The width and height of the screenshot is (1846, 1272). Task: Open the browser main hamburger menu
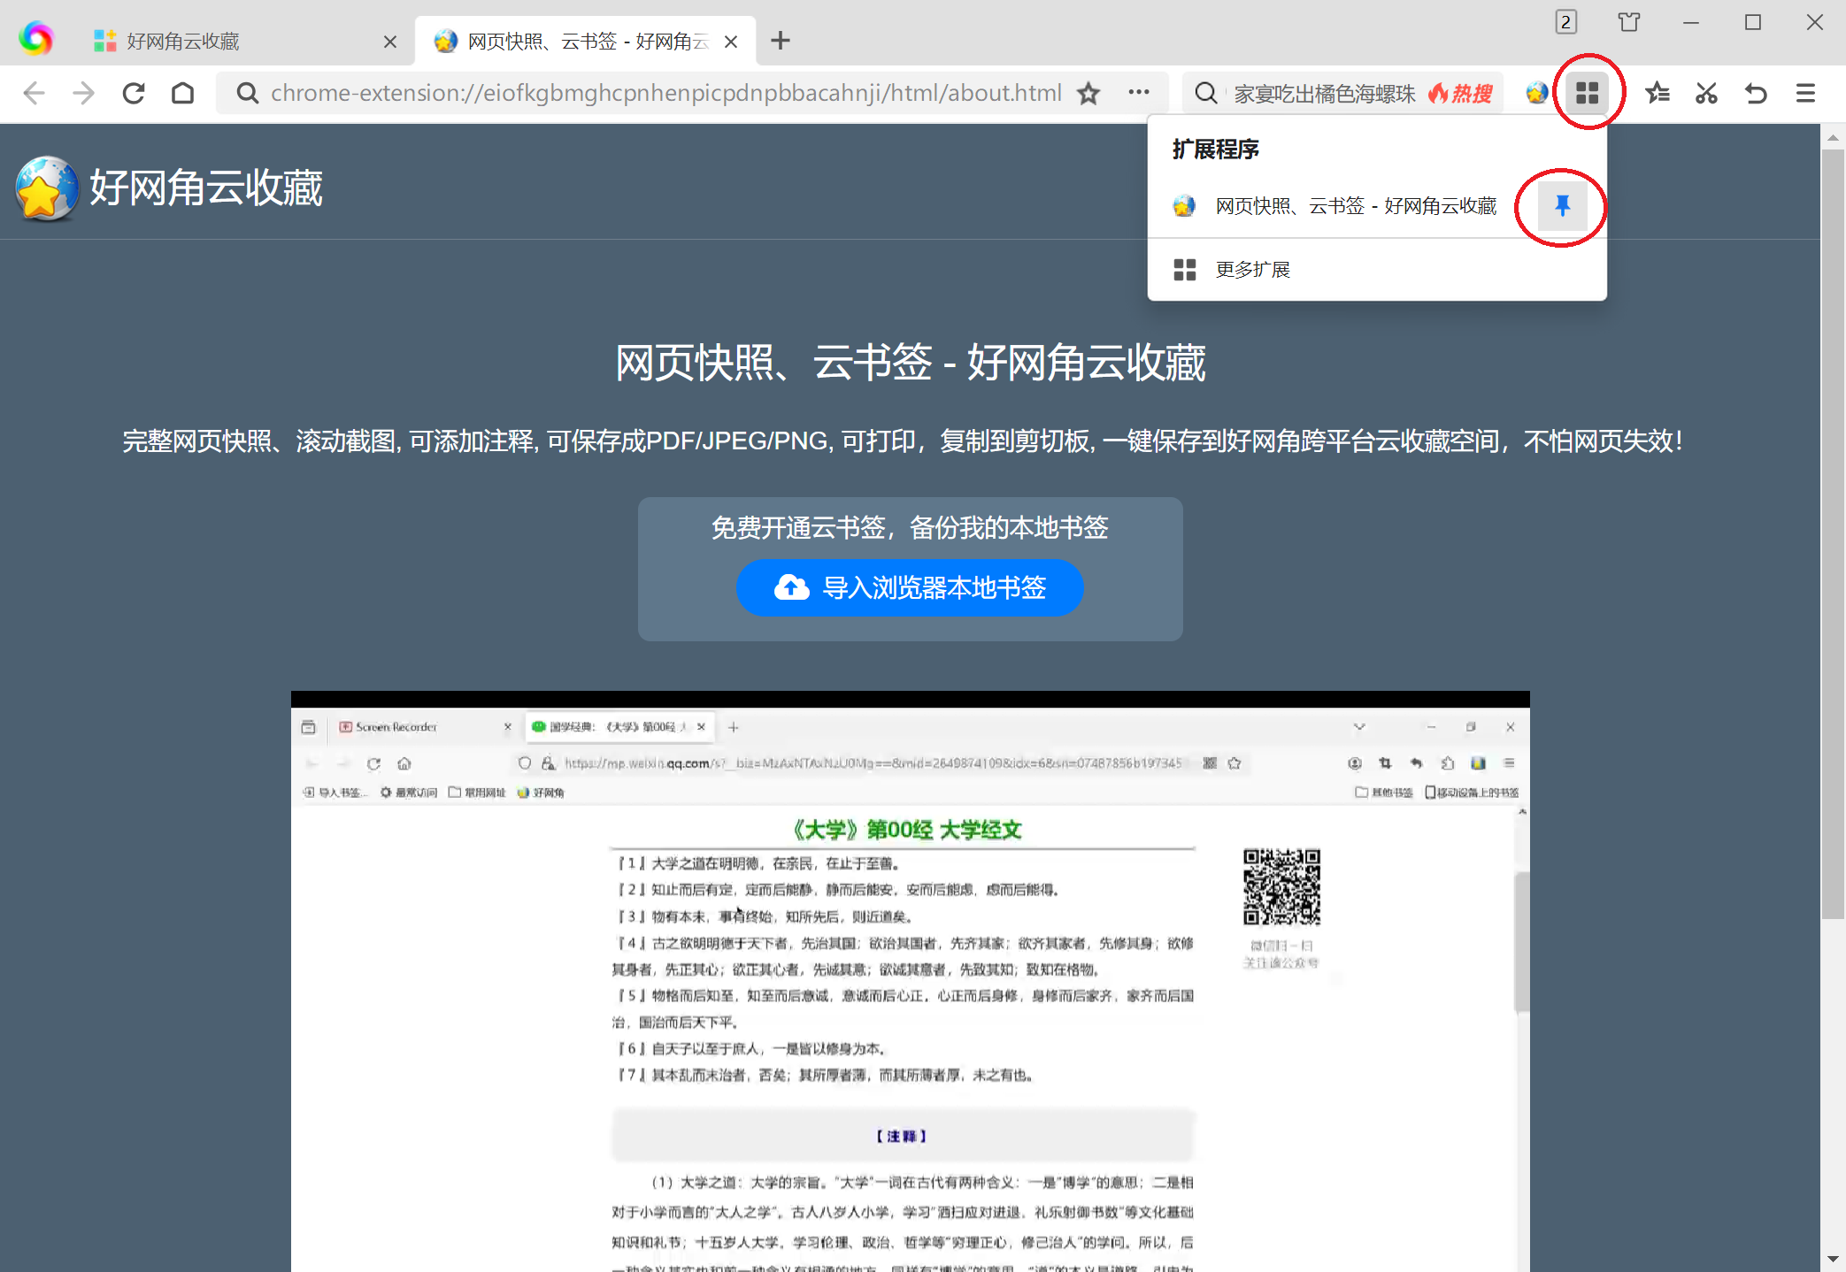(x=1805, y=93)
